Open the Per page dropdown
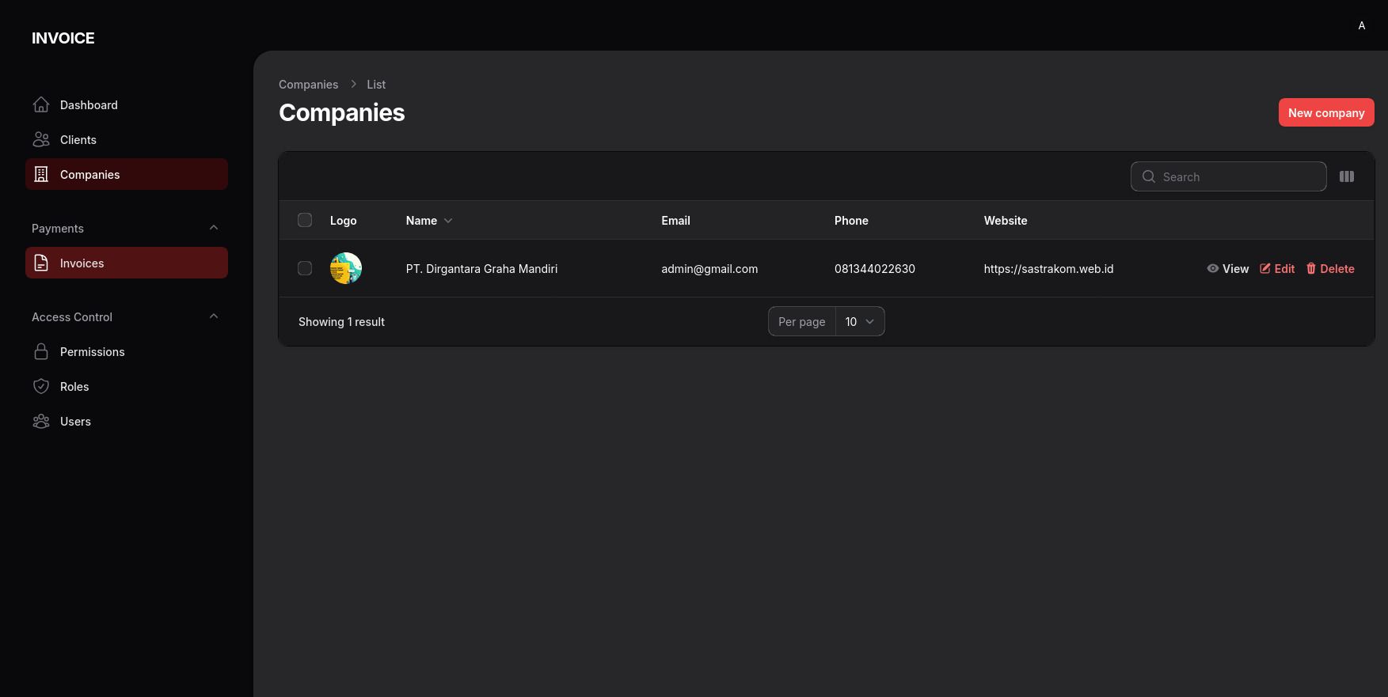1388x697 pixels. coord(859,322)
